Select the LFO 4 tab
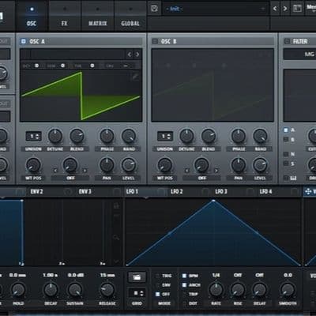This screenshot has width=316, height=316. pos(265,191)
